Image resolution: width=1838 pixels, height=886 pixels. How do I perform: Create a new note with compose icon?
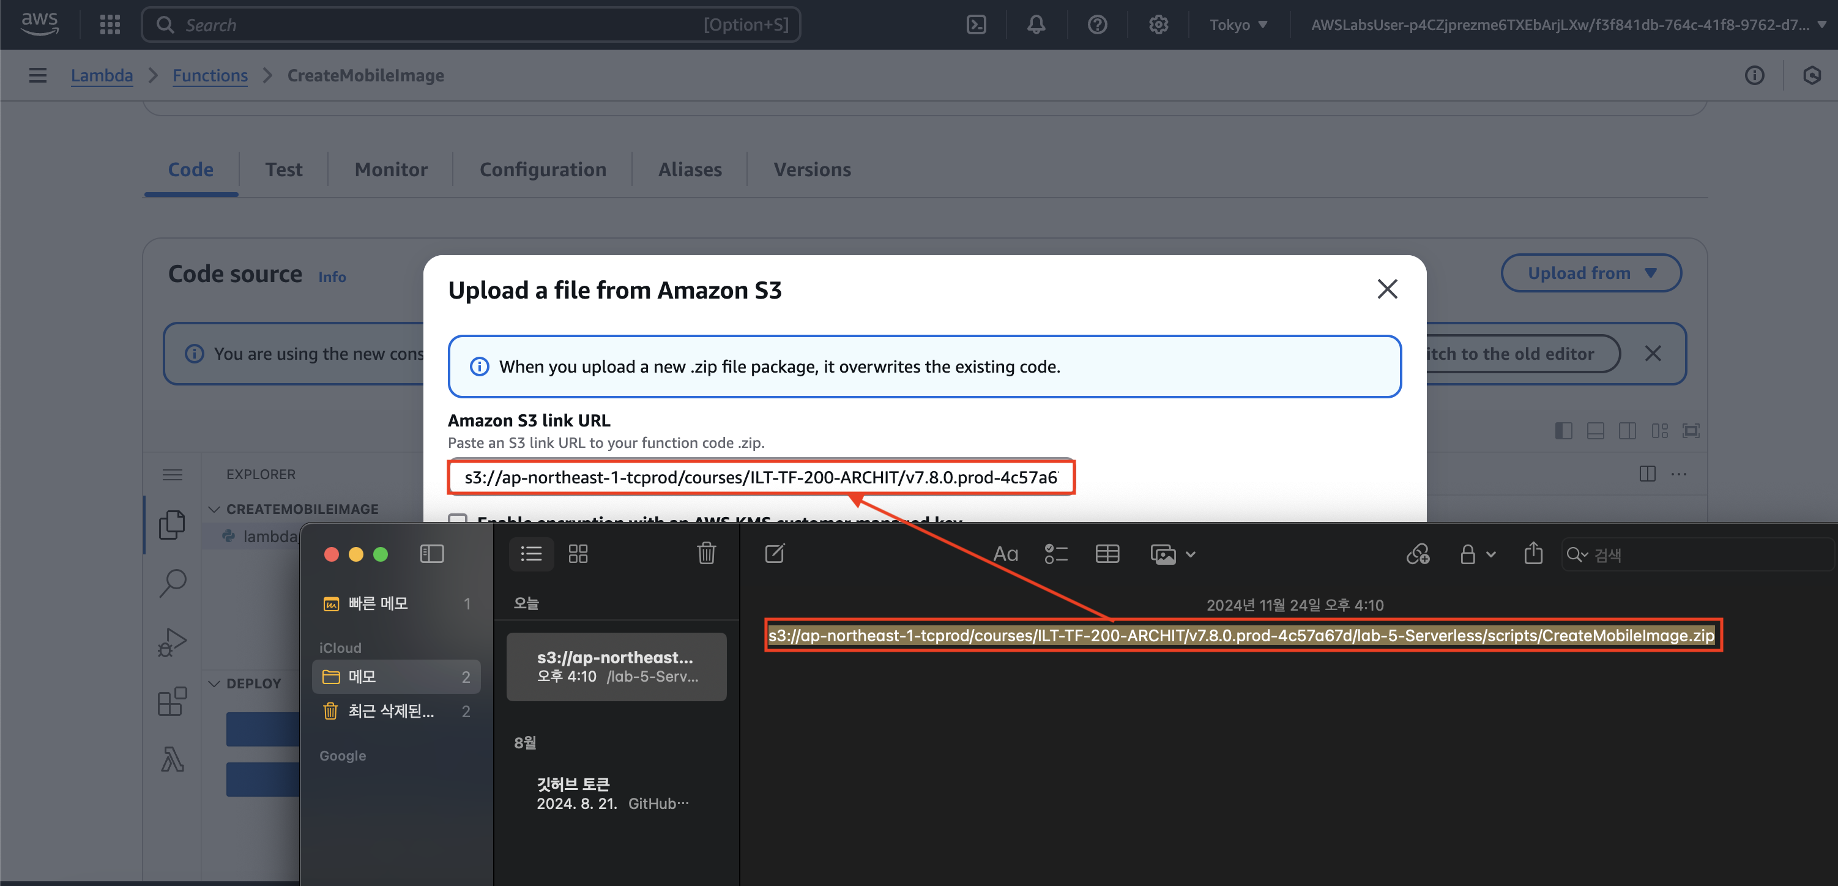pos(774,554)
